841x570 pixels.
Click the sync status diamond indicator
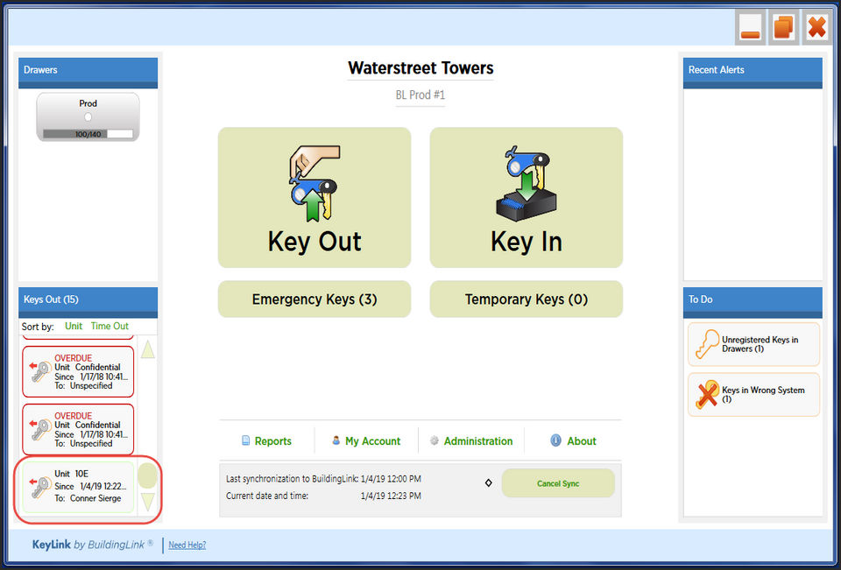488,483
